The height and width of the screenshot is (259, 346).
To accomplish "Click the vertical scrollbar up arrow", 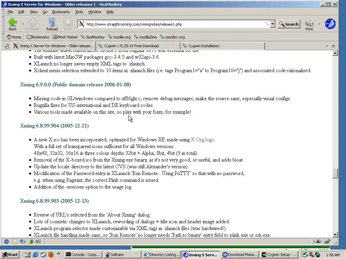I will tap(335, 53).
